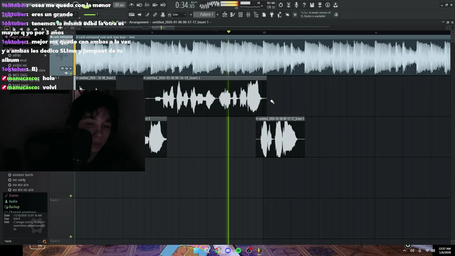Save the project with the floppy icon

click(312, 5)
